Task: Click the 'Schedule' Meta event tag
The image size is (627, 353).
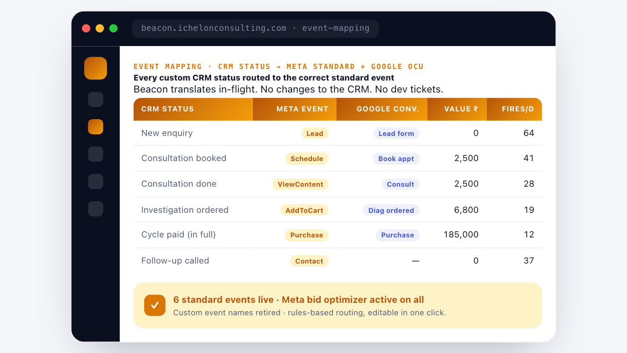Action: pos(307,158)
